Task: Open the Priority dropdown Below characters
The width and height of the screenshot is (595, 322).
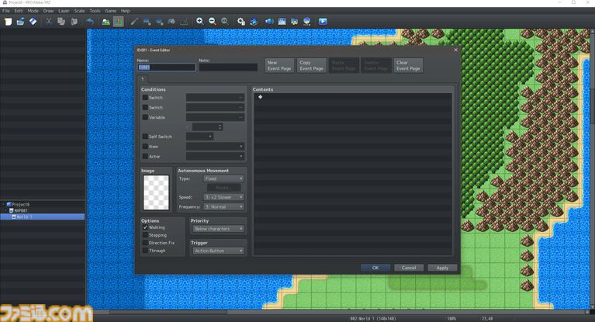Action: (218, 229)
